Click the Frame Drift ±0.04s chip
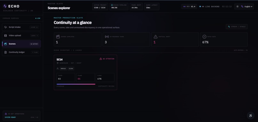 pos(136,6)
